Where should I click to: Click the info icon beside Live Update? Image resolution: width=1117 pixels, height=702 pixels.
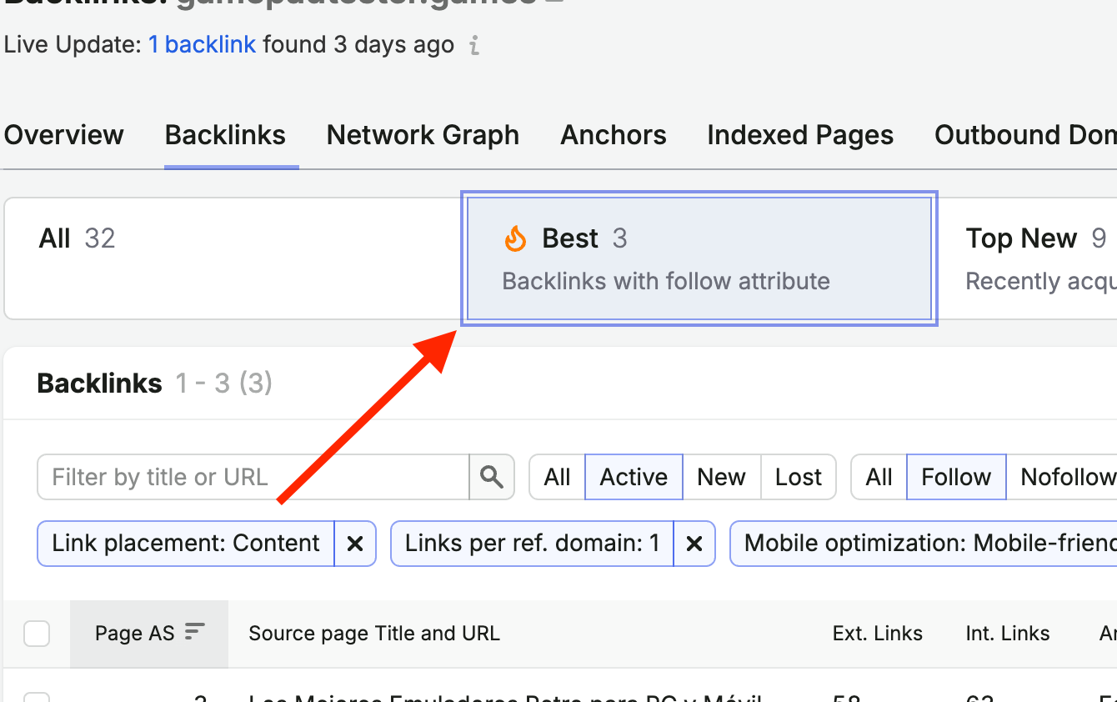(474, 45)
